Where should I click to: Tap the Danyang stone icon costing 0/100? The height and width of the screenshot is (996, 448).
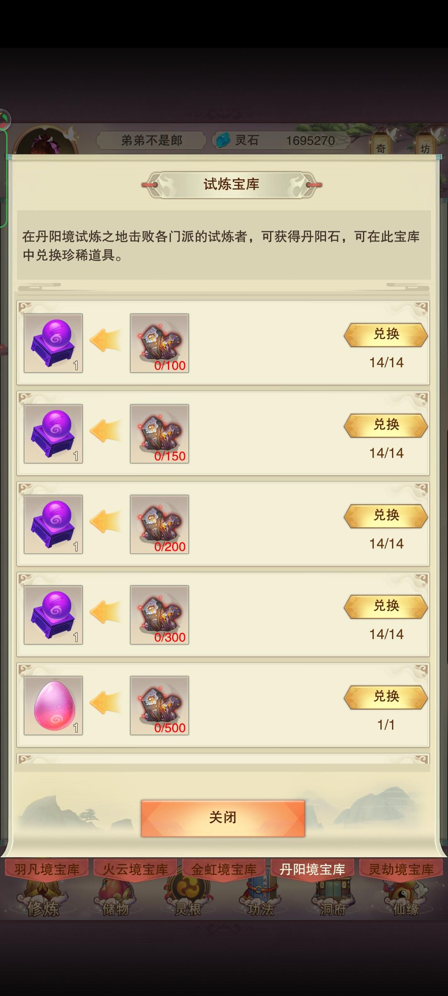160,343
